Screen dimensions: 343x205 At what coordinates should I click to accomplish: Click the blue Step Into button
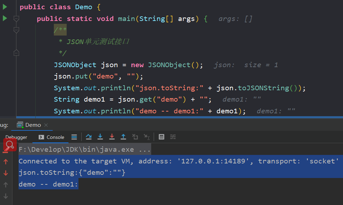pos(101,137)
